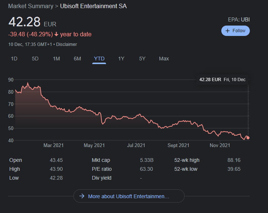Click the chart peak near 88 EUR
Viewport: 268px width, 213px height.
pyautogui.click(x=28, y=83)
